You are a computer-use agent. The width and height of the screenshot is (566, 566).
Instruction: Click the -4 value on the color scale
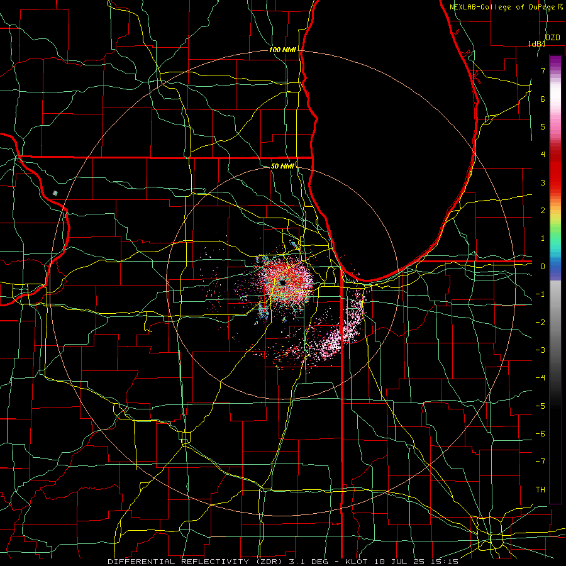coord(540,378)
